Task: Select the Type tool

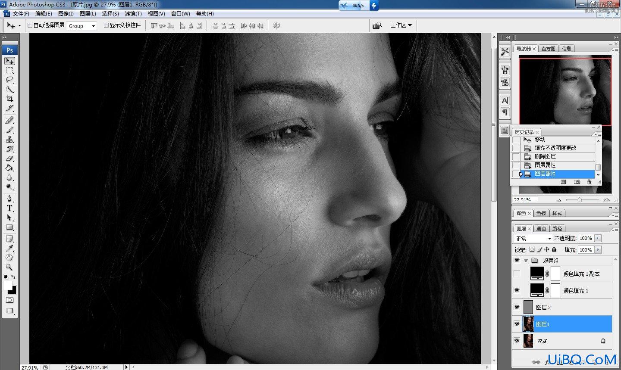Action: pyautogui.click(x=9, y=208)
